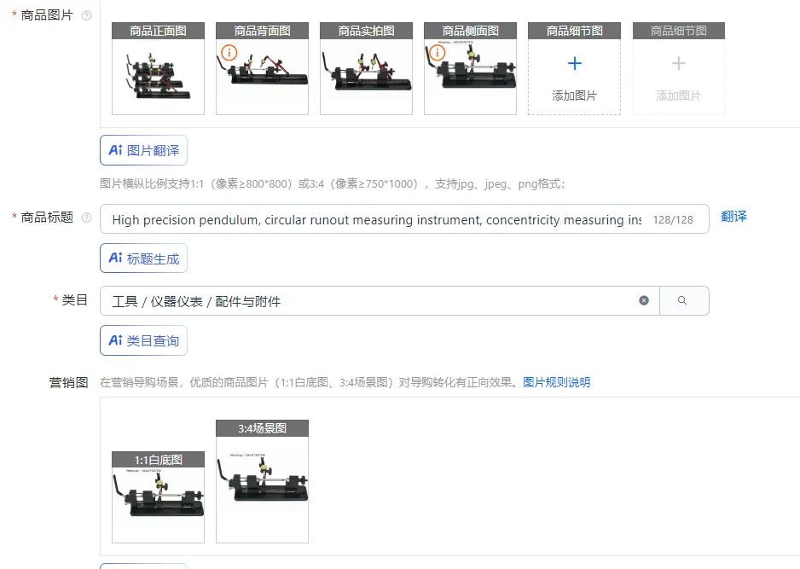The width and height of the screenshot is (800, 569).
Task: Click the 商品图片 field label
Action: tap(47, 15)
